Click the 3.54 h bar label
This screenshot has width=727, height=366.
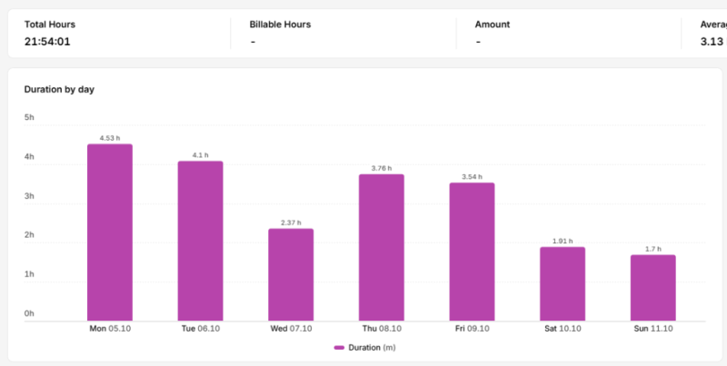pyautogui.click(x=472, y=177)
